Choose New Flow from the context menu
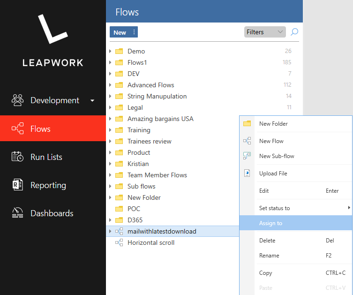Image resolution: width=353 pixels, height=295 pixels. (296, 141)
